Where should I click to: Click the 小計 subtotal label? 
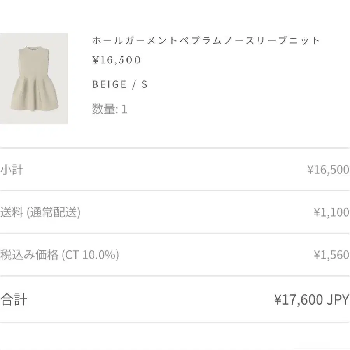tap(12, 170)
